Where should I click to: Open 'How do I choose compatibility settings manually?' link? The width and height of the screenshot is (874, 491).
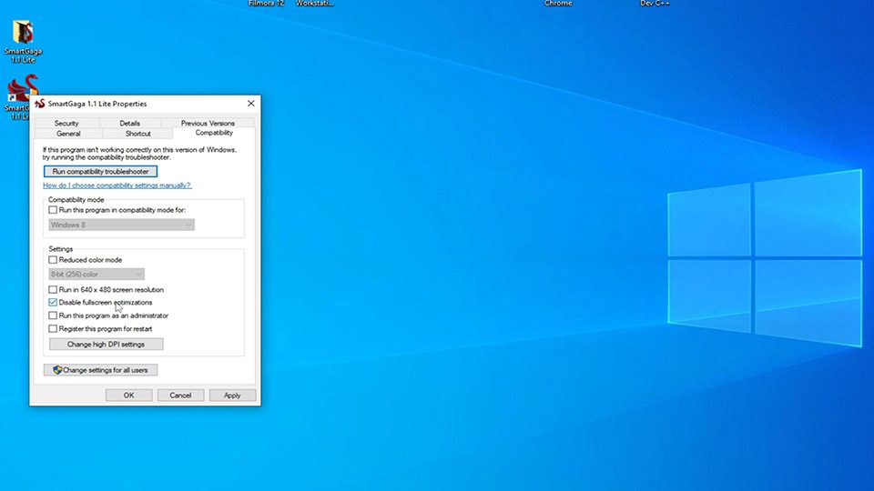click(117, 185)
